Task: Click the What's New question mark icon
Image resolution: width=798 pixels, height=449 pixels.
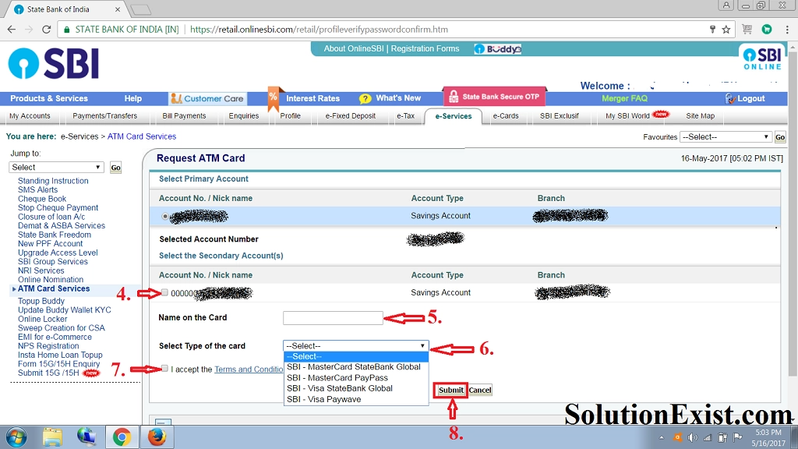Action: [x=365, y=98]
